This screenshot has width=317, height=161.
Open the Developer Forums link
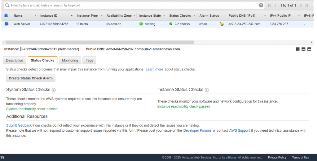click(197, 130)
